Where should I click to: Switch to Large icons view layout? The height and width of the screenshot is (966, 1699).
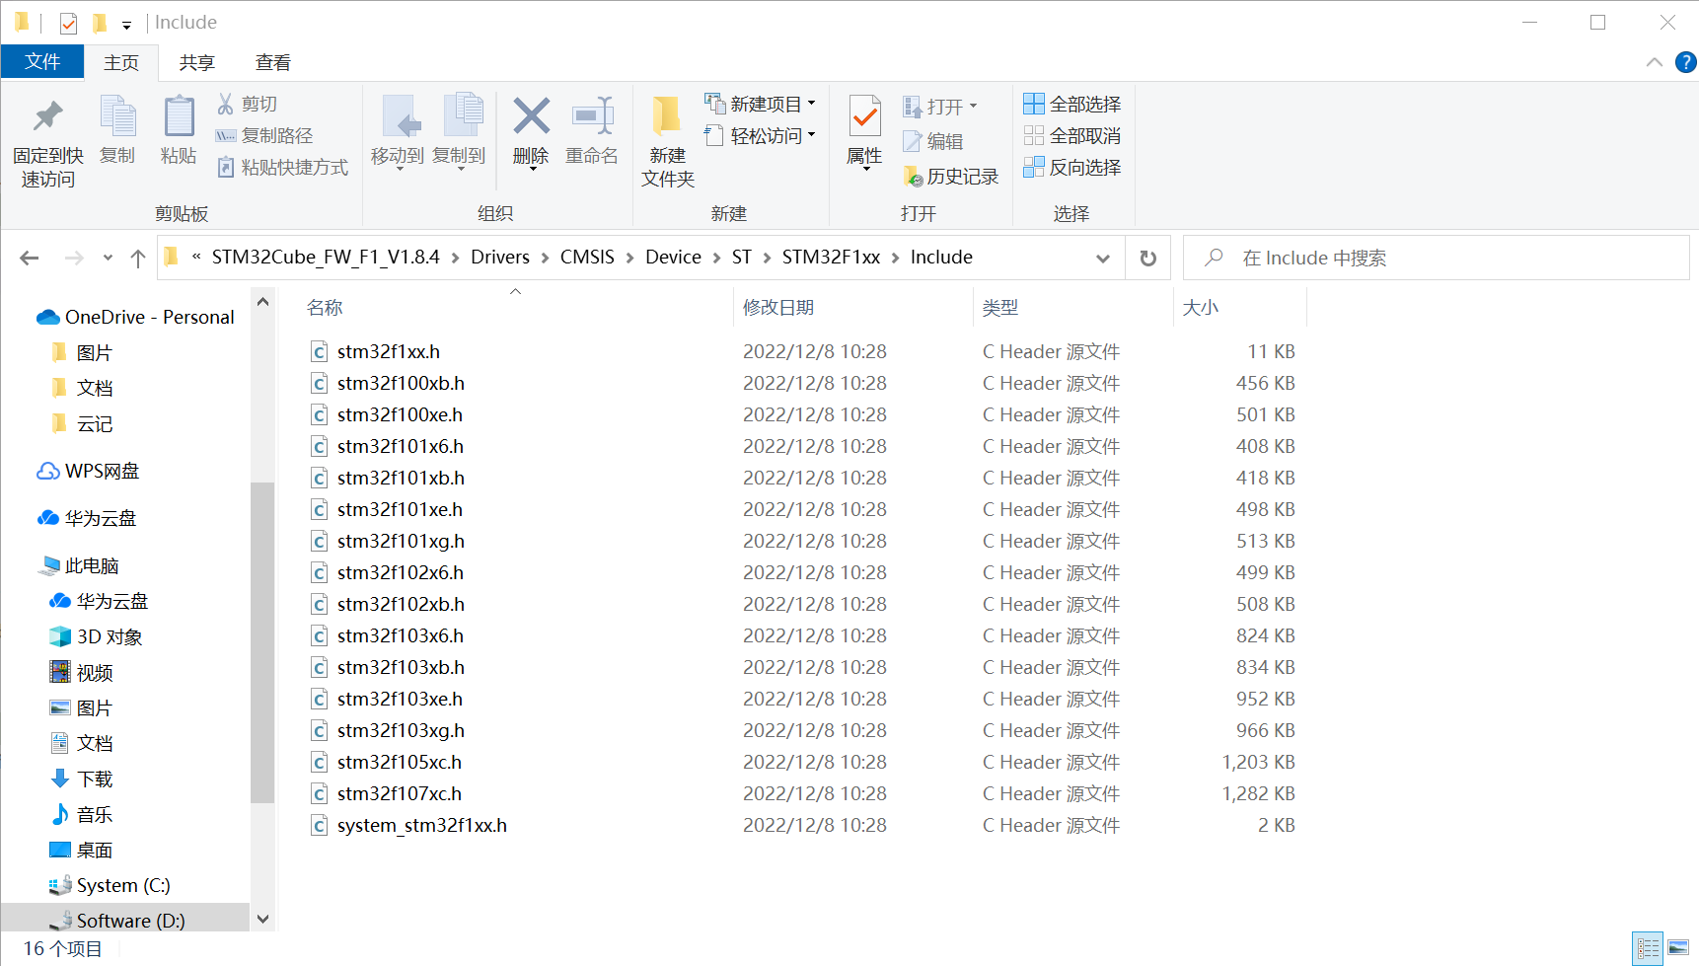tap(1678, 949)
